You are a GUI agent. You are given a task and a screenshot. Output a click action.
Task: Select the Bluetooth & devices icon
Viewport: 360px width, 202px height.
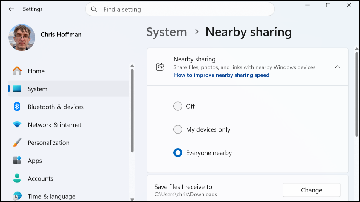(17, 107)
